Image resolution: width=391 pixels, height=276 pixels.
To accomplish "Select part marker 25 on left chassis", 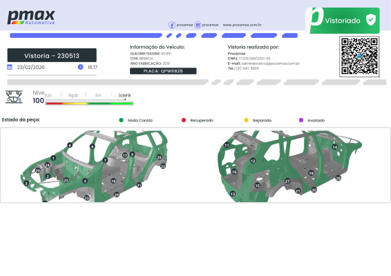I will coord(66,180).
